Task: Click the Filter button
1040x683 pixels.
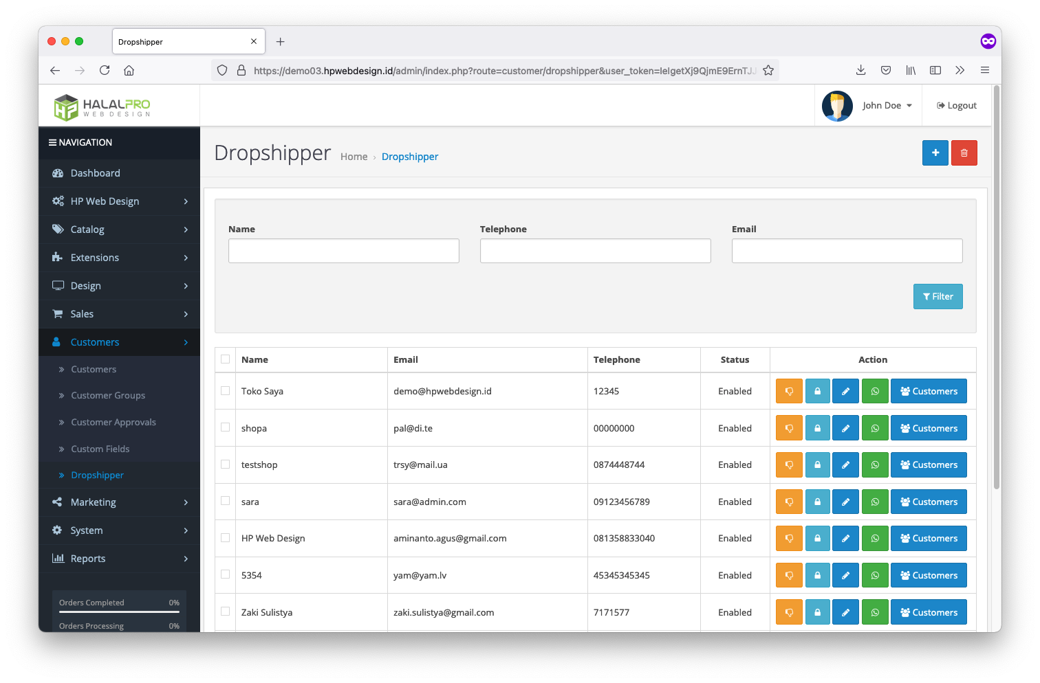Action: 938,297
